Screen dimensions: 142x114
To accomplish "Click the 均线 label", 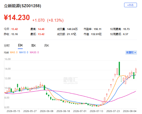I will (6, 52).
